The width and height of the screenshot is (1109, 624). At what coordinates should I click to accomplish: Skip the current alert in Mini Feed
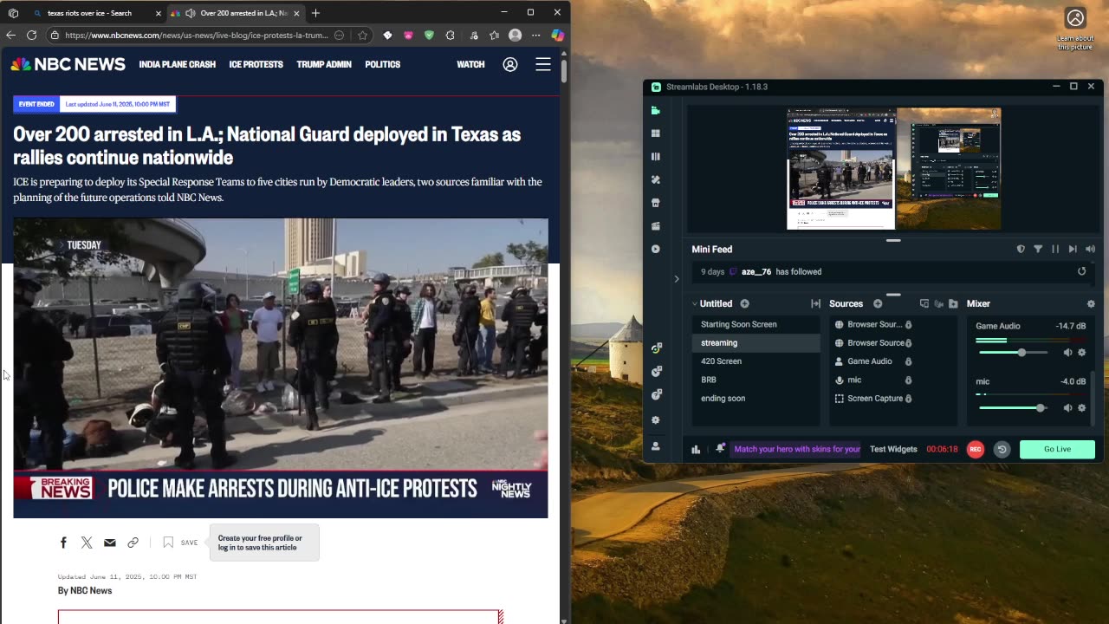1073,249
